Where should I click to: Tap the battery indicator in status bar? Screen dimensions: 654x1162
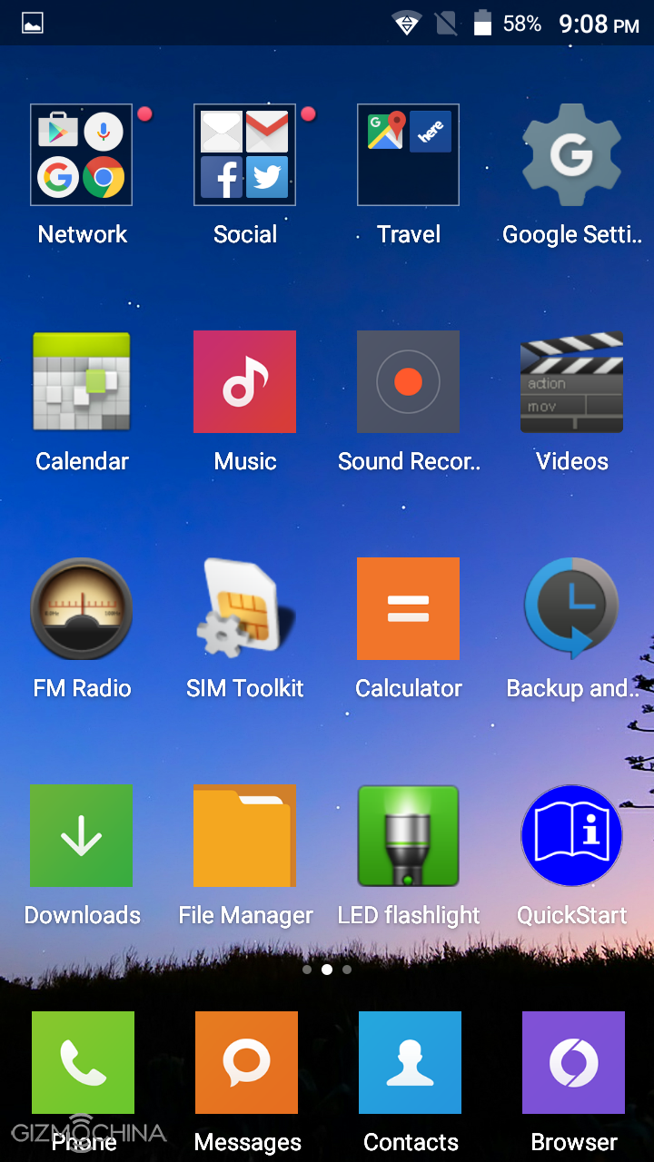pyautogui.click(x=482, y=24)
